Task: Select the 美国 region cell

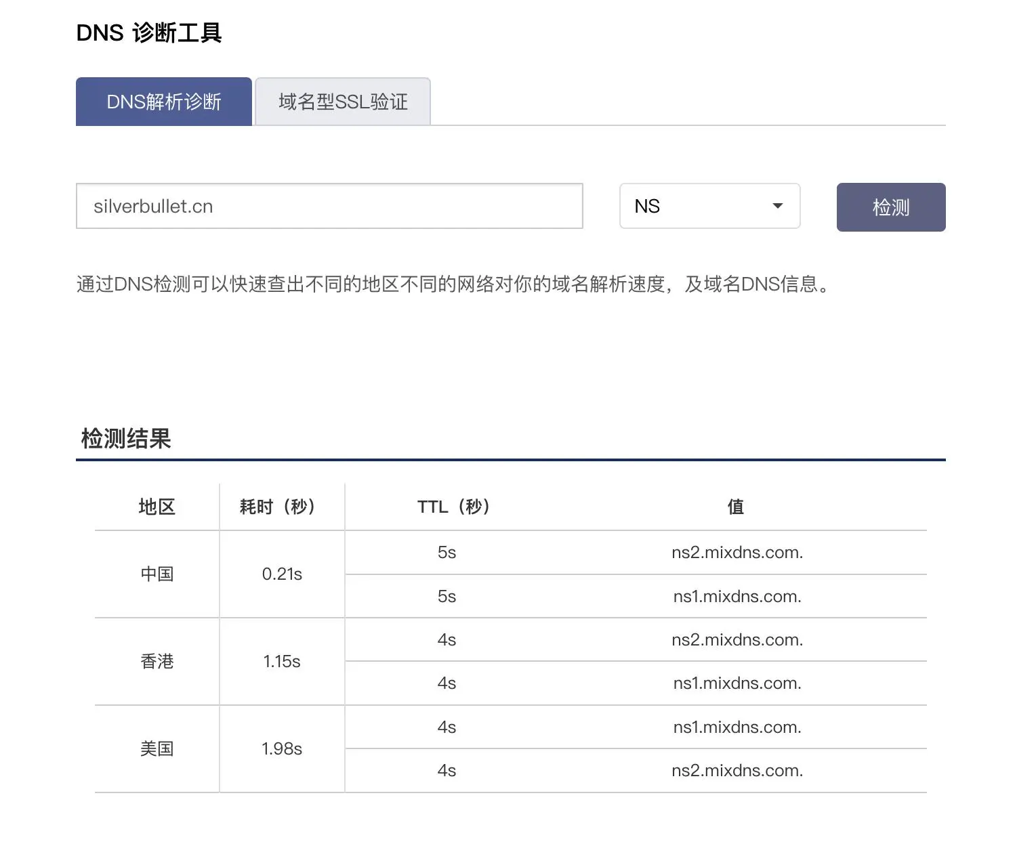Action: 157,748
